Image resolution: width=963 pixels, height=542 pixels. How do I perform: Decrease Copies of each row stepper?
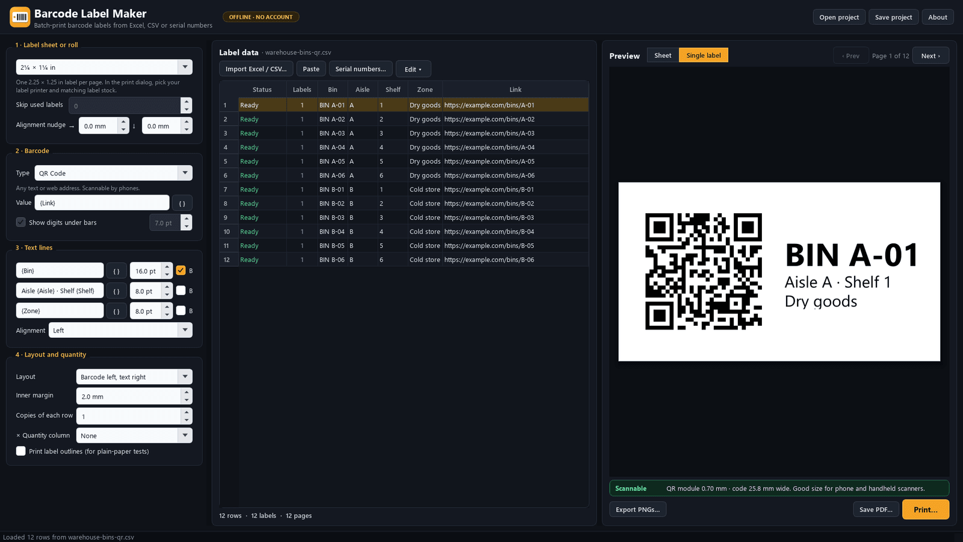[x=187, y=420]
